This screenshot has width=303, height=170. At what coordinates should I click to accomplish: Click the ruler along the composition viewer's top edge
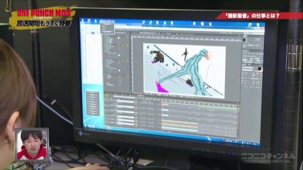click(x=186, y=37)
